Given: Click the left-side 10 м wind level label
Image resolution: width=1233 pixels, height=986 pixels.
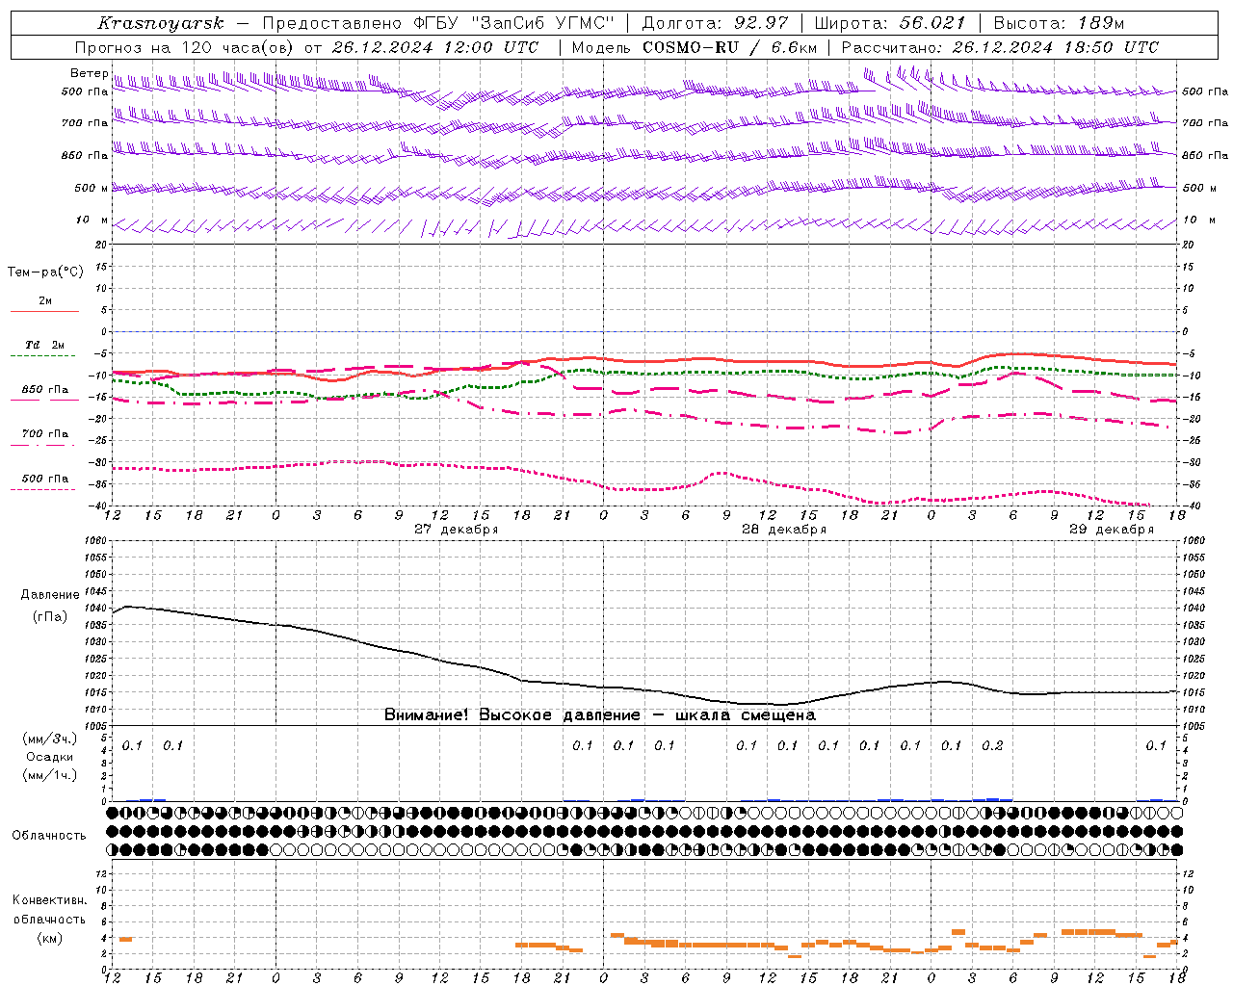Looking at the screenshot, I should click(92, 220).
